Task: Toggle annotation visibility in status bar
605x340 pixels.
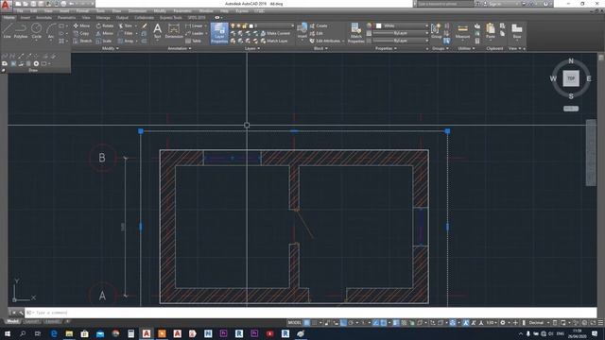Action: [466, 323]
